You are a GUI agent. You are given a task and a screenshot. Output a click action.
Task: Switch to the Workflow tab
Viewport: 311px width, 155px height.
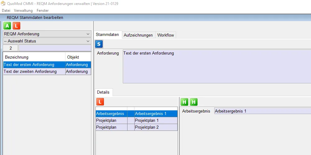pos(165,35)
